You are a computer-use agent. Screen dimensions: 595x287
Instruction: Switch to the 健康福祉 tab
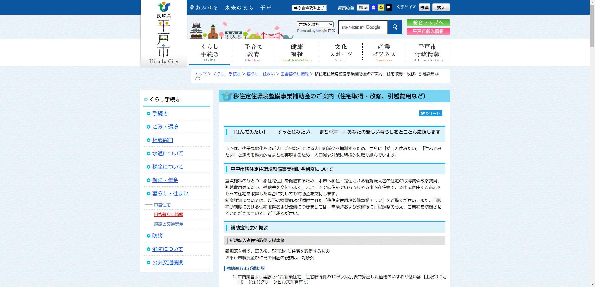coord(296,52)
